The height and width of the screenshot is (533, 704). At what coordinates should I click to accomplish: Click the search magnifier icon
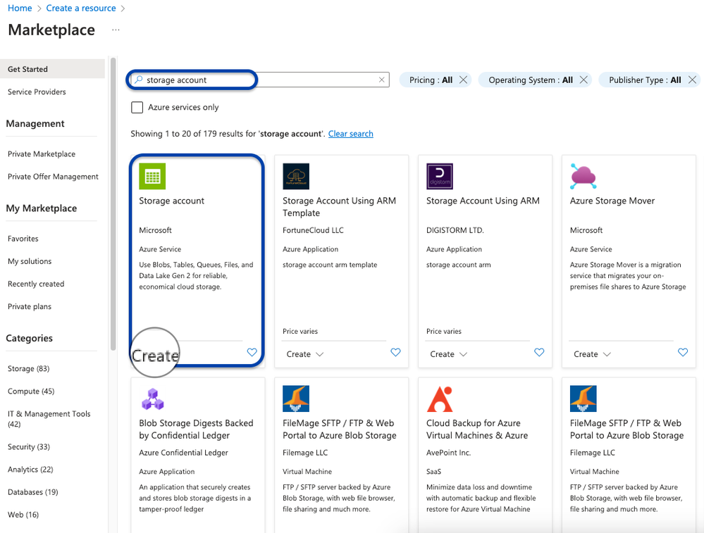(x=139, y=80)
